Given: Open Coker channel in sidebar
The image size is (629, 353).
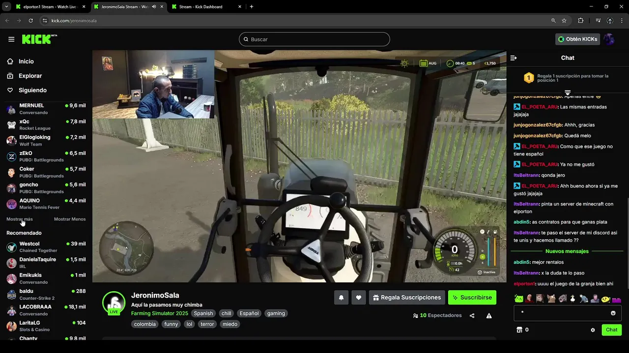Looking at the screenshot, I should (46, 172).
